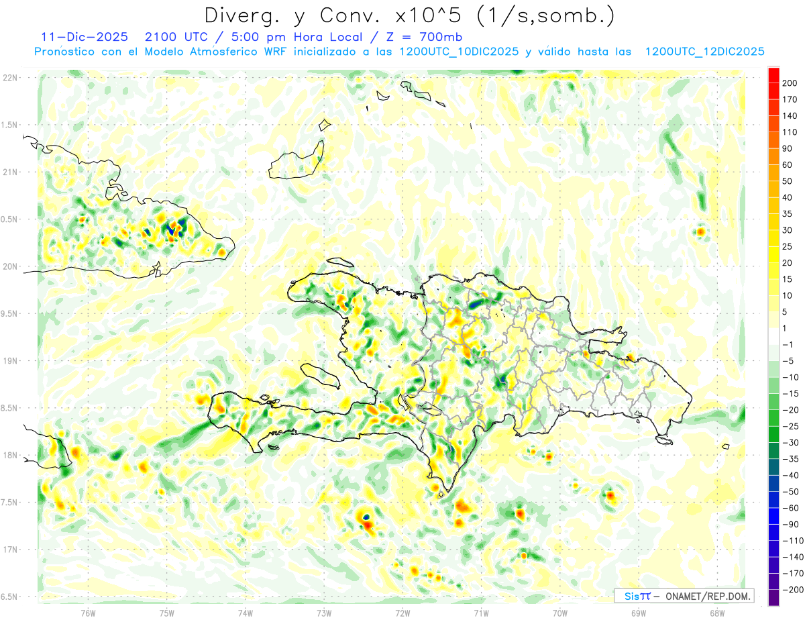This screenshot has height=622, width=805.
Task: Click the negative colorbar label '-90'
Action: [x=792, y=524]
